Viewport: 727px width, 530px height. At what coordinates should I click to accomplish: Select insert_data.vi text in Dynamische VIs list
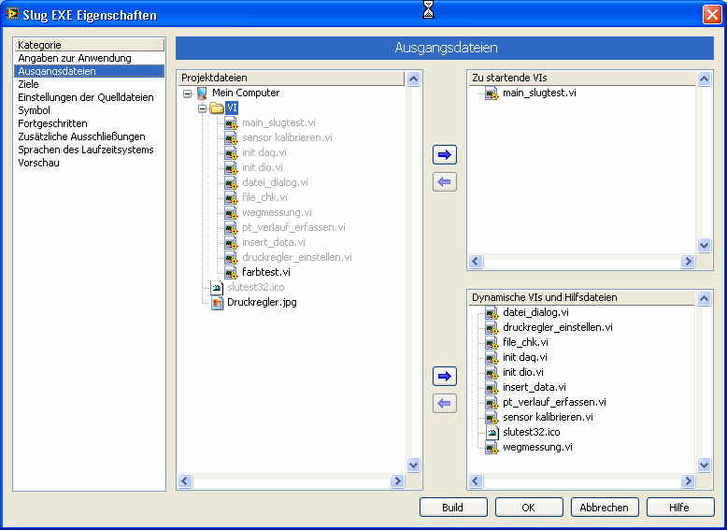click(x=535, y=387)
